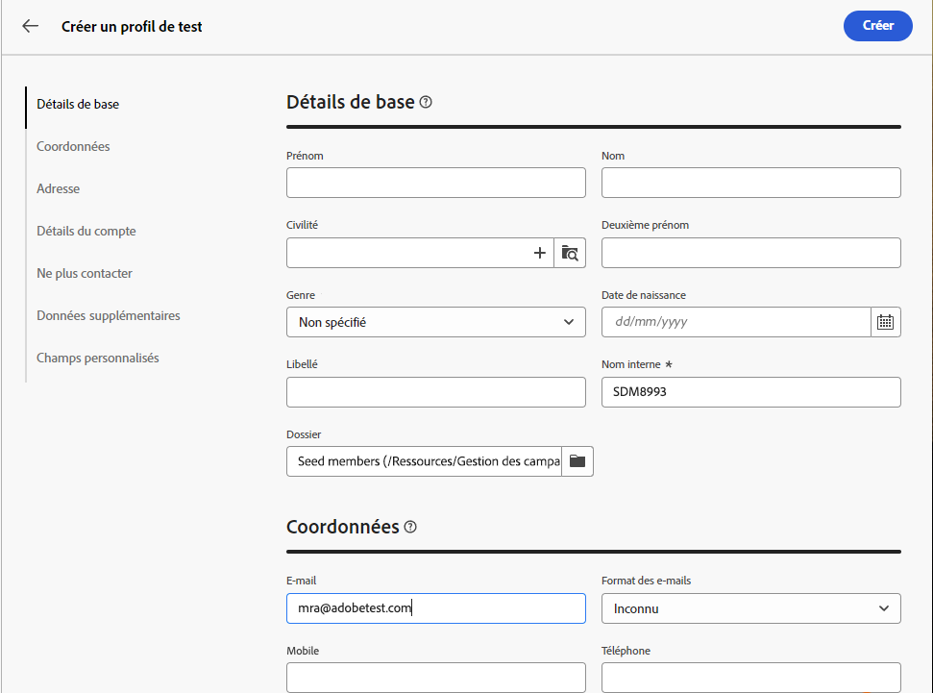Click the Mobile input field
This screenshot has height=693, width=933.
435,677
